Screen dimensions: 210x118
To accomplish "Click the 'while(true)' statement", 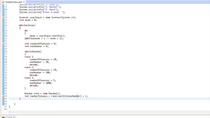I will pos(27,25).
